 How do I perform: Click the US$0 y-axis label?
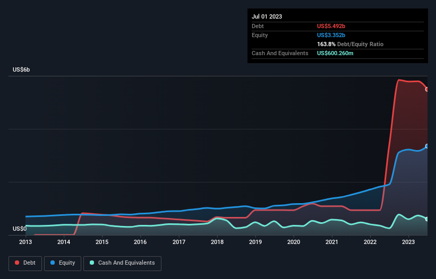[20, 229]
